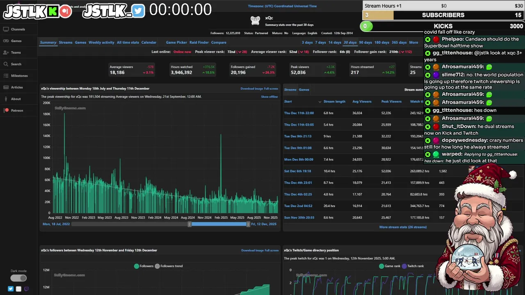Select the 14 days range
This screenshot has width=525, height=295.
[x=335, y=43]
